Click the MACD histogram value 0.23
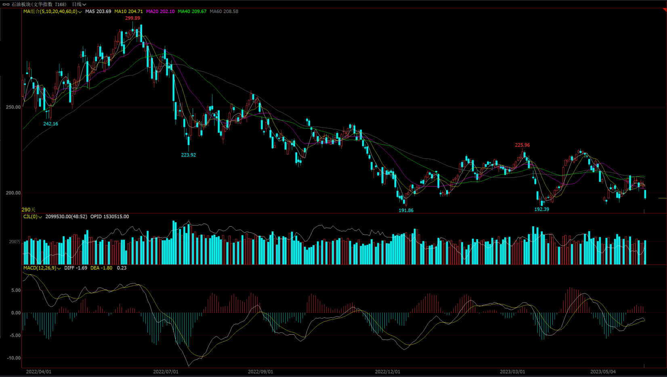The height and width of the screenshot is (377, 667). pos(122,268)
